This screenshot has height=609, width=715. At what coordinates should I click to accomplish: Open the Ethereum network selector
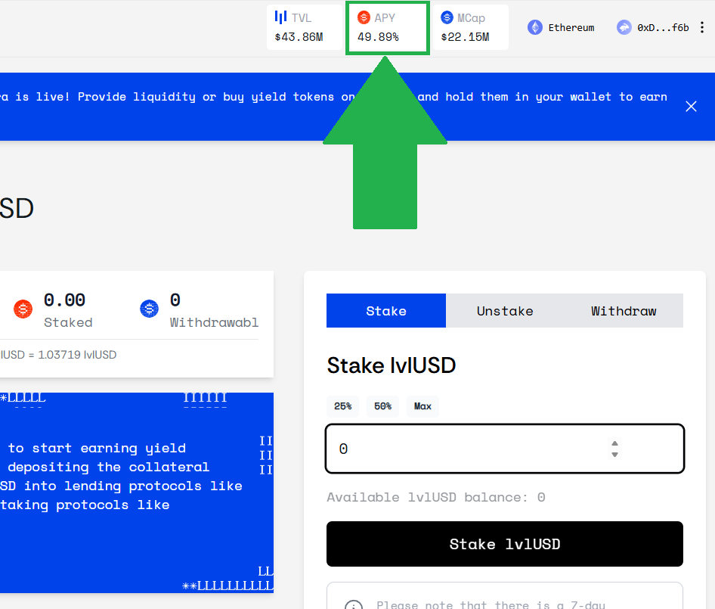point(561,27)
